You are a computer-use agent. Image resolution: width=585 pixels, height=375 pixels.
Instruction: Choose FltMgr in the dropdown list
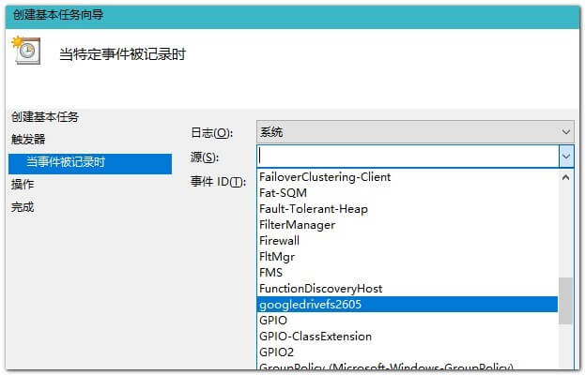[x=276, y=257]
